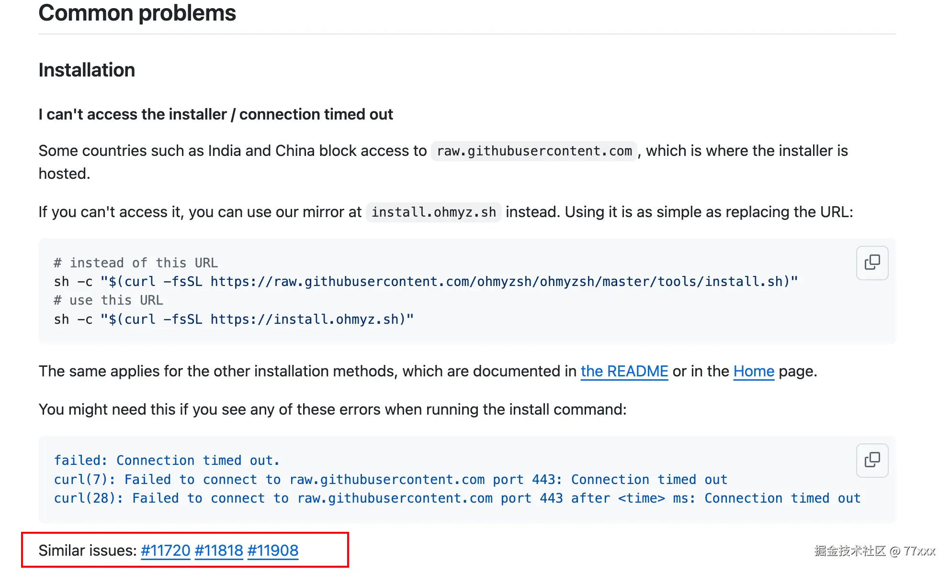
Task: Copy the install URL code block
Action: (x=872, y=263)
